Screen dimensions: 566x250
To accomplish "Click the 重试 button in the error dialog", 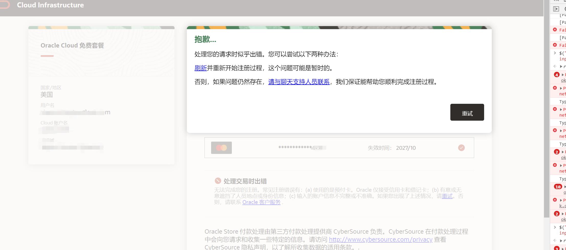I will [467, 112].
